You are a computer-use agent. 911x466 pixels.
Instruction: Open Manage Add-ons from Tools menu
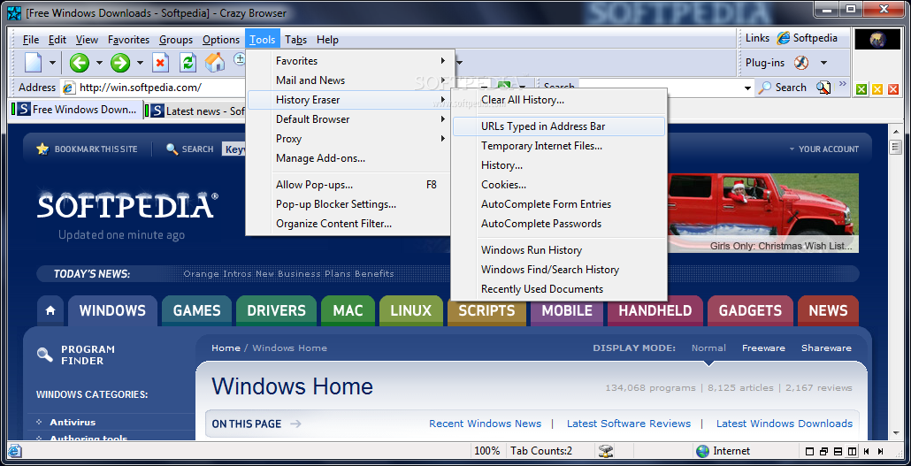(x=348, y=158)
